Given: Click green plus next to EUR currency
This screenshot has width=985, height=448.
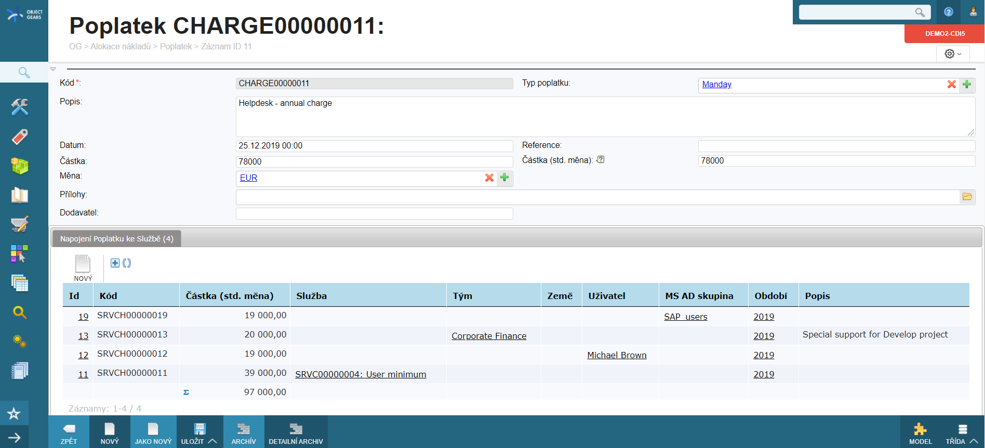Looking at the screenshot, I should tap(504, 178).
